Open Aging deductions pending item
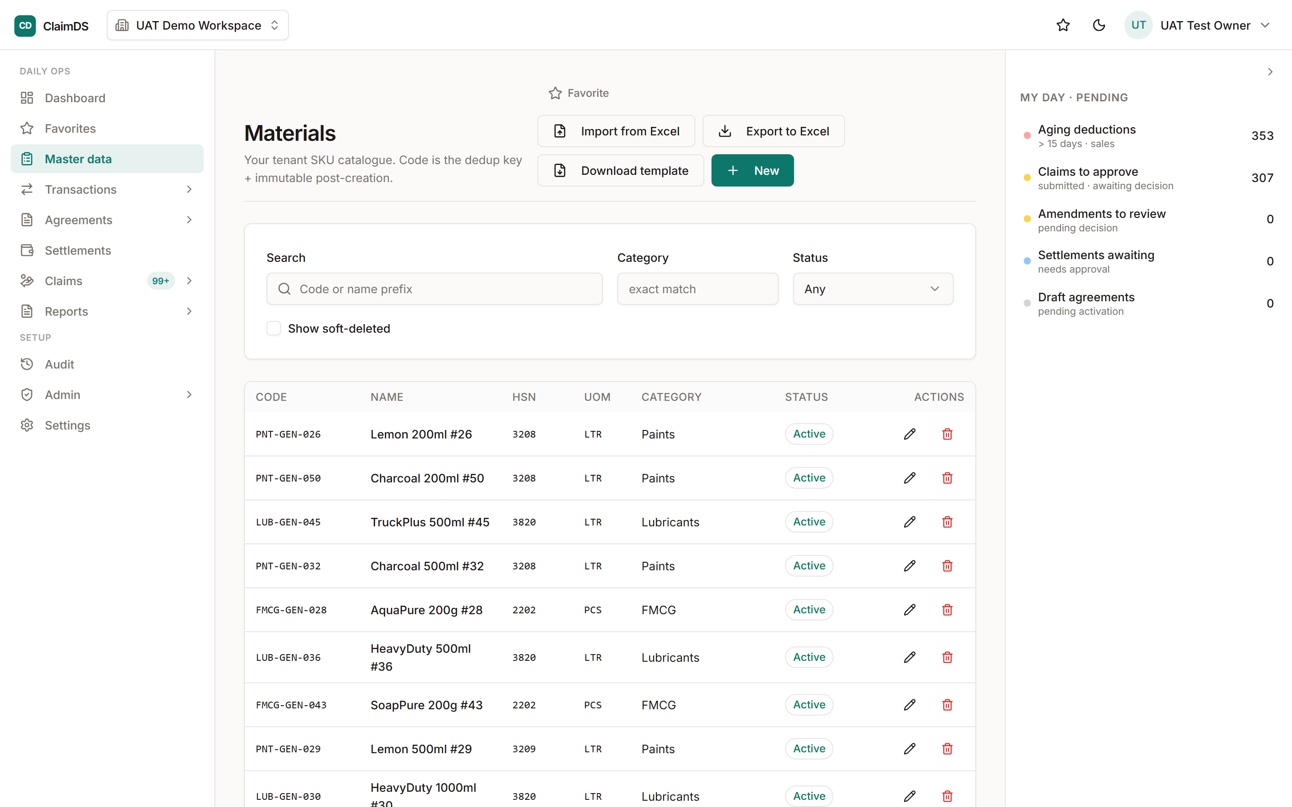Viewport: 1292px width, 807px height. (x=1148, y=136)
